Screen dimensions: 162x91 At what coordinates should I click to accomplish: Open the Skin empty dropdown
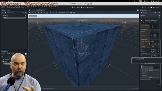pos(155,49)
